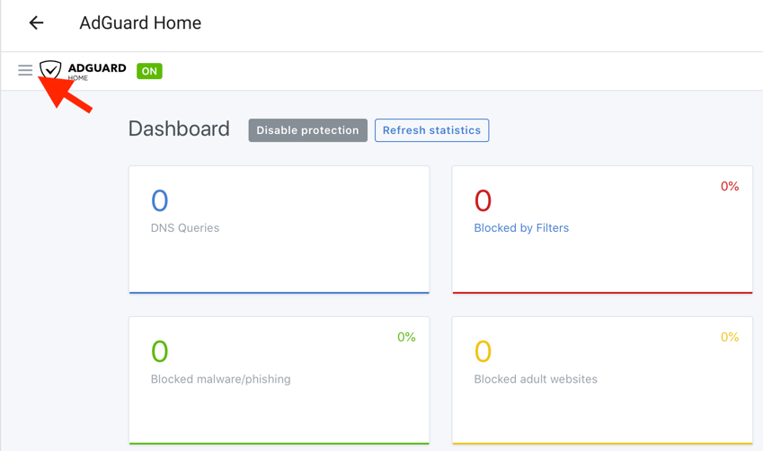Click the yellow 0 adult websites count
Viewport: 763px width, 451px height.
tap(483, 351)
